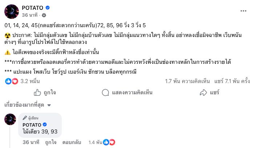The height and width of the screenshot is (148, 254).
Task: Click the like reaction icon under post
Action: 8,81
